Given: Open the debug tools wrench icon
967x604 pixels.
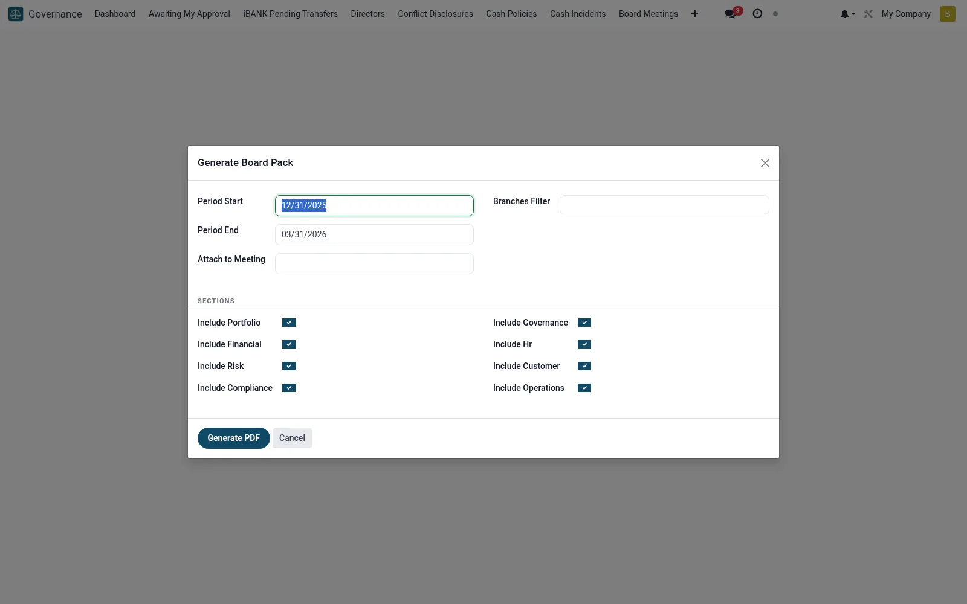Looking at the screenshot, I should (868, 14).
